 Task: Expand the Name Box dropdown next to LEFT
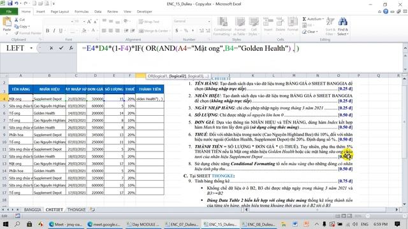click(x=31, y=48)
